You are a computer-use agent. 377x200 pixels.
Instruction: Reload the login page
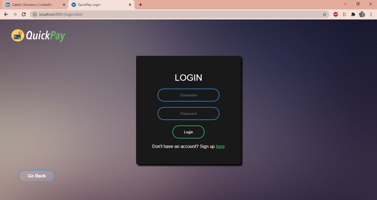click(24, 14)
